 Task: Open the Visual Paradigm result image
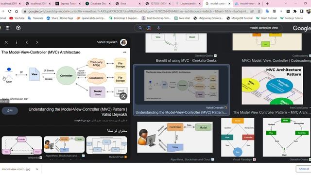point(238,137)
